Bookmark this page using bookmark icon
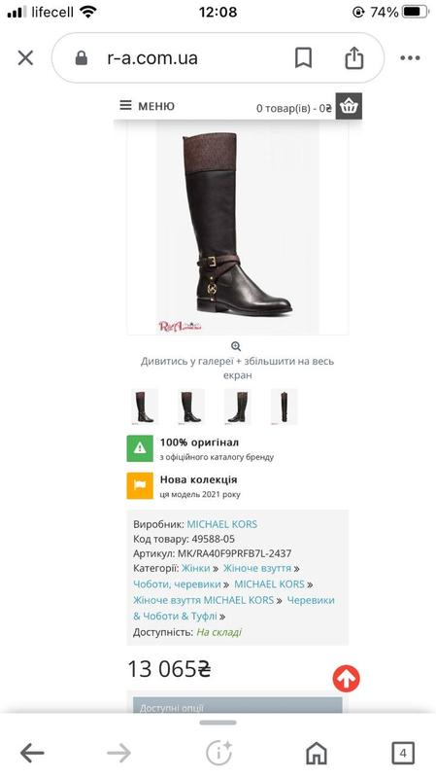 303,58
